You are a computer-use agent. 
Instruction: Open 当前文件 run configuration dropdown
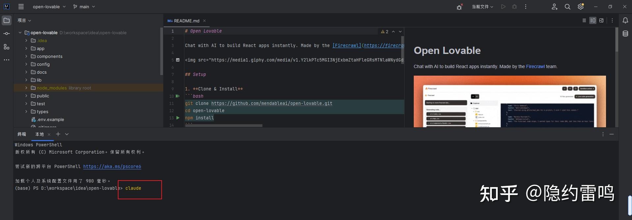[x=483, y=7]
